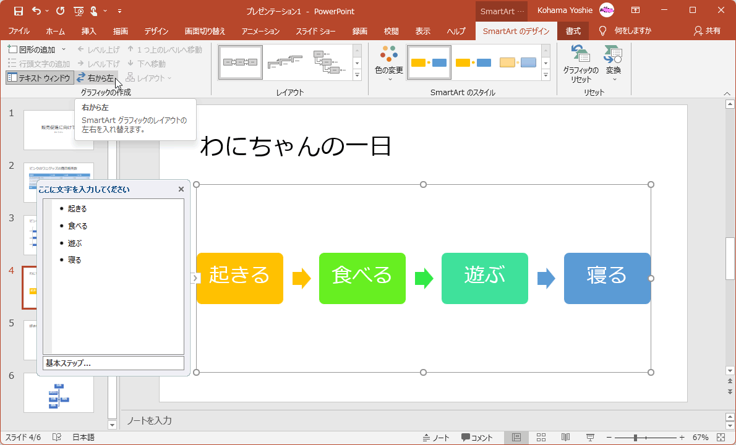Image resolution: width=736 pixels, height=445 pixels.
Task: Switch to the SmartArt のデザイン tab
Action: tap(516, 30)
